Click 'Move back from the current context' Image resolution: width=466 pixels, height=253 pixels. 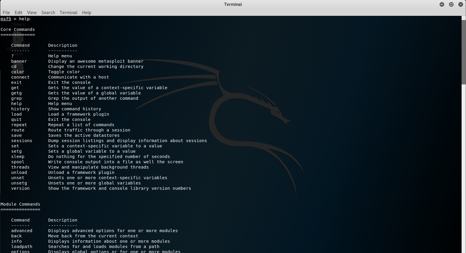(93, 236)
